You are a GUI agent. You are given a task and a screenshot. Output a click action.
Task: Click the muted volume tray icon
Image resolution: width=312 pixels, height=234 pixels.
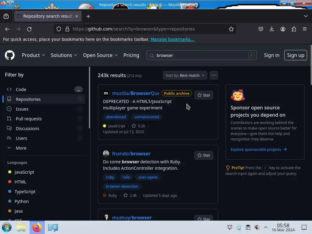[x=257, y=227]
